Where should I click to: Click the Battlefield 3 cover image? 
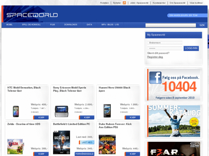[62, 143]
